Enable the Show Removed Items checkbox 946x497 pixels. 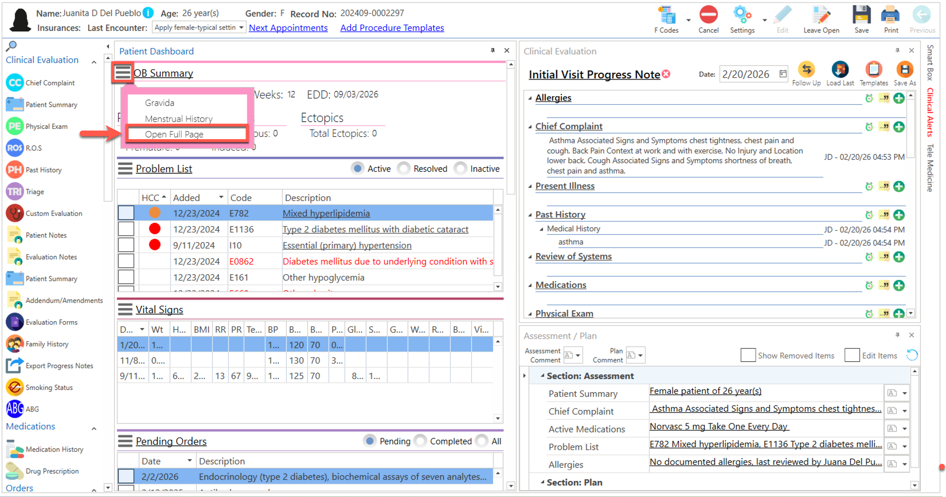(748, 355)
